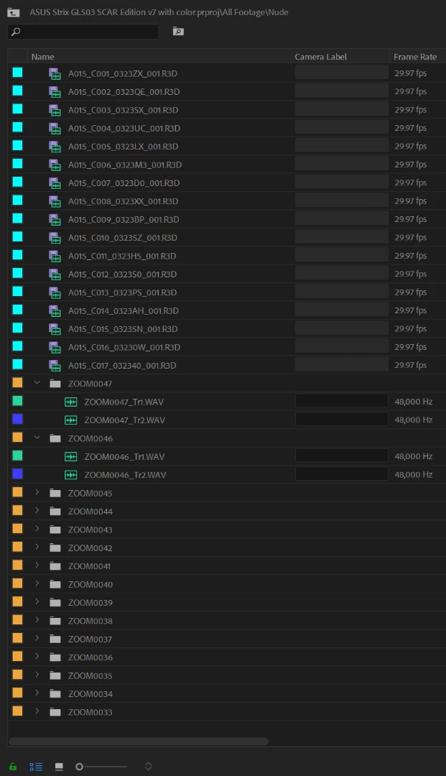Click the bin search field
446x776 pixels.
coord(83,32)
